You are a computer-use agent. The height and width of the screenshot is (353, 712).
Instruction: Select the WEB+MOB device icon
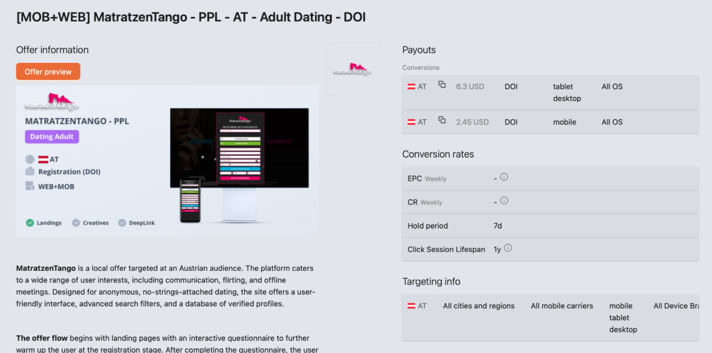30,186
